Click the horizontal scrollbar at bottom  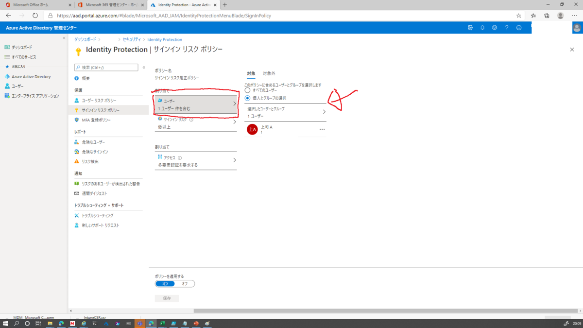(x=386, y=311)
